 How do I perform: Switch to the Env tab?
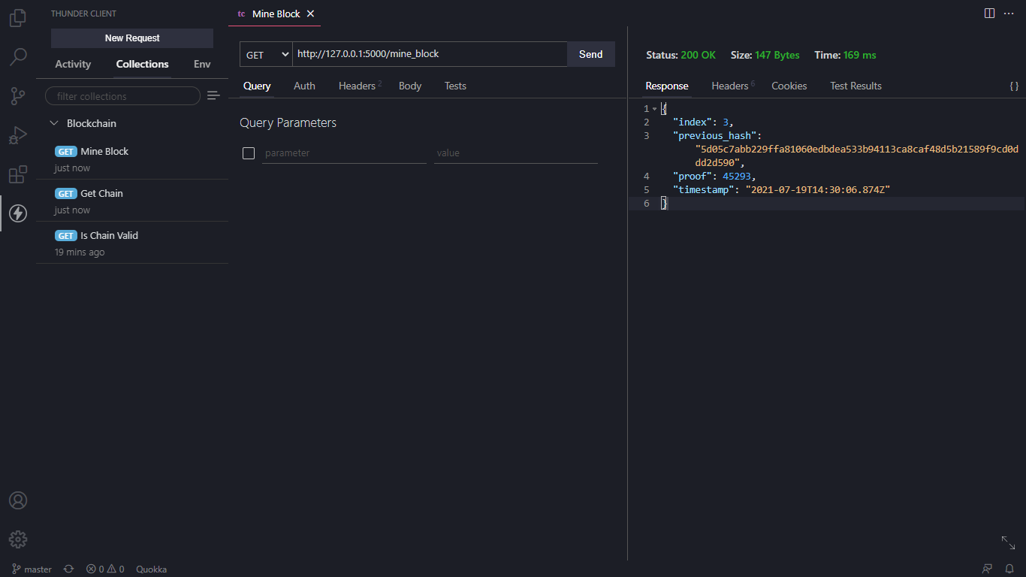click(x=202, y=64)
